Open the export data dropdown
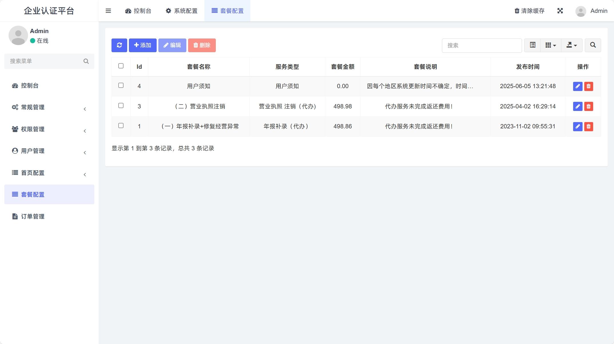The image size is (614, 344). click(x=571, y=45)
